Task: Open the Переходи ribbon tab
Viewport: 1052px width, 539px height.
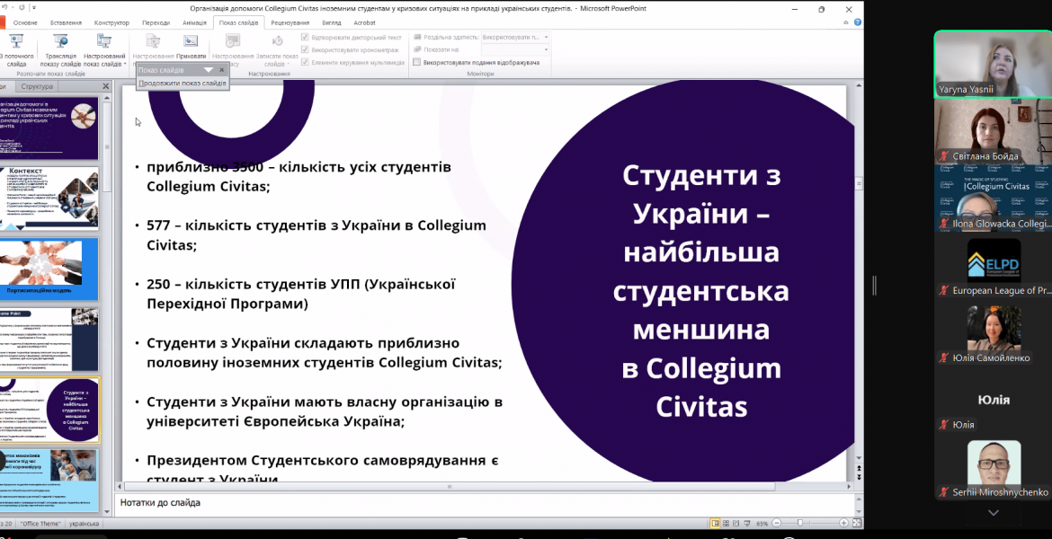Action: pos(156,22)
